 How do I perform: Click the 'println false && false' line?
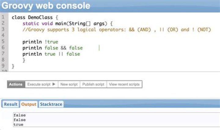53,48
